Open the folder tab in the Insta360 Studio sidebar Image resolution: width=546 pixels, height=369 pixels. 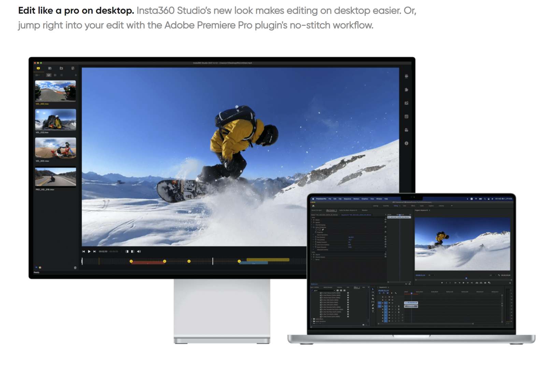tap(61, 68)
